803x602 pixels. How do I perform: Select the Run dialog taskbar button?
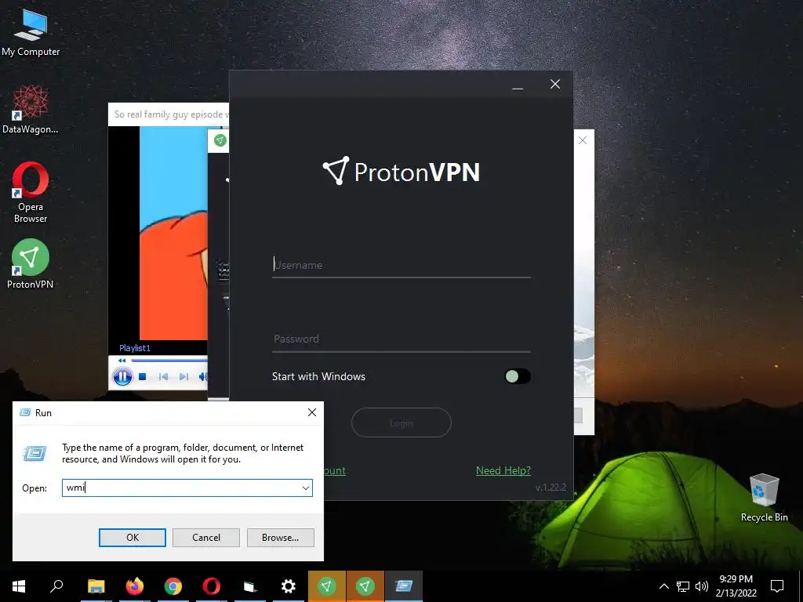tap(404, 586)
